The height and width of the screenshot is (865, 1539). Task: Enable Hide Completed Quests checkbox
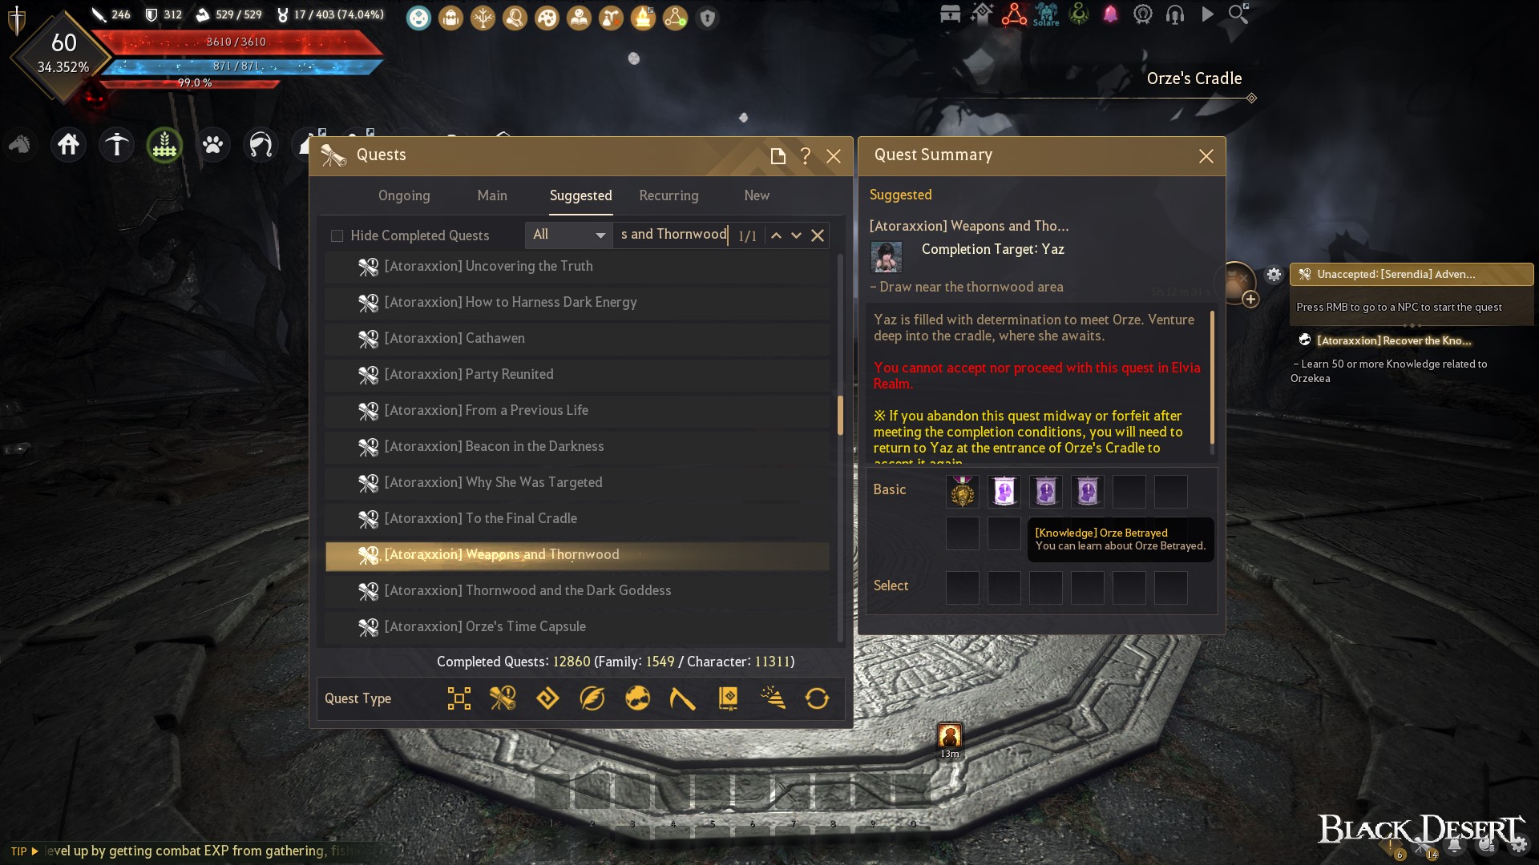(x=337, y=235)
